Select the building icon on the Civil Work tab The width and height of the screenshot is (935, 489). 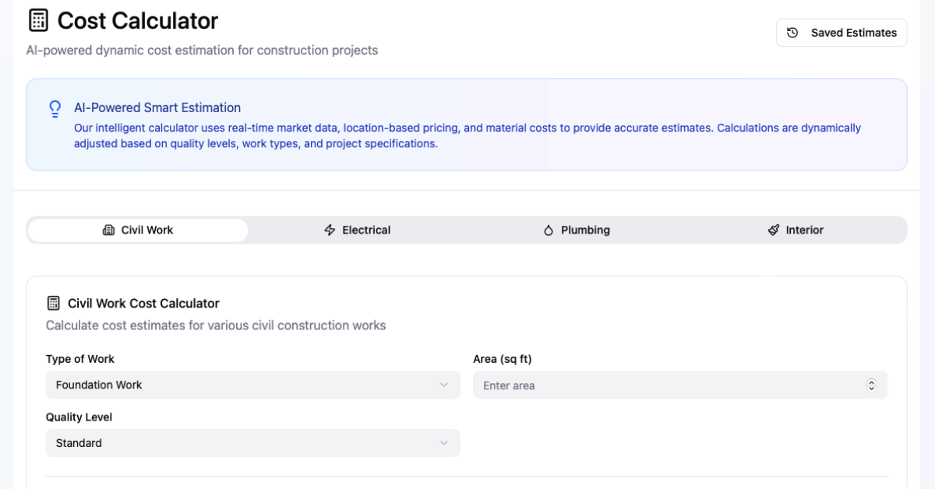[x=108, y=230]
